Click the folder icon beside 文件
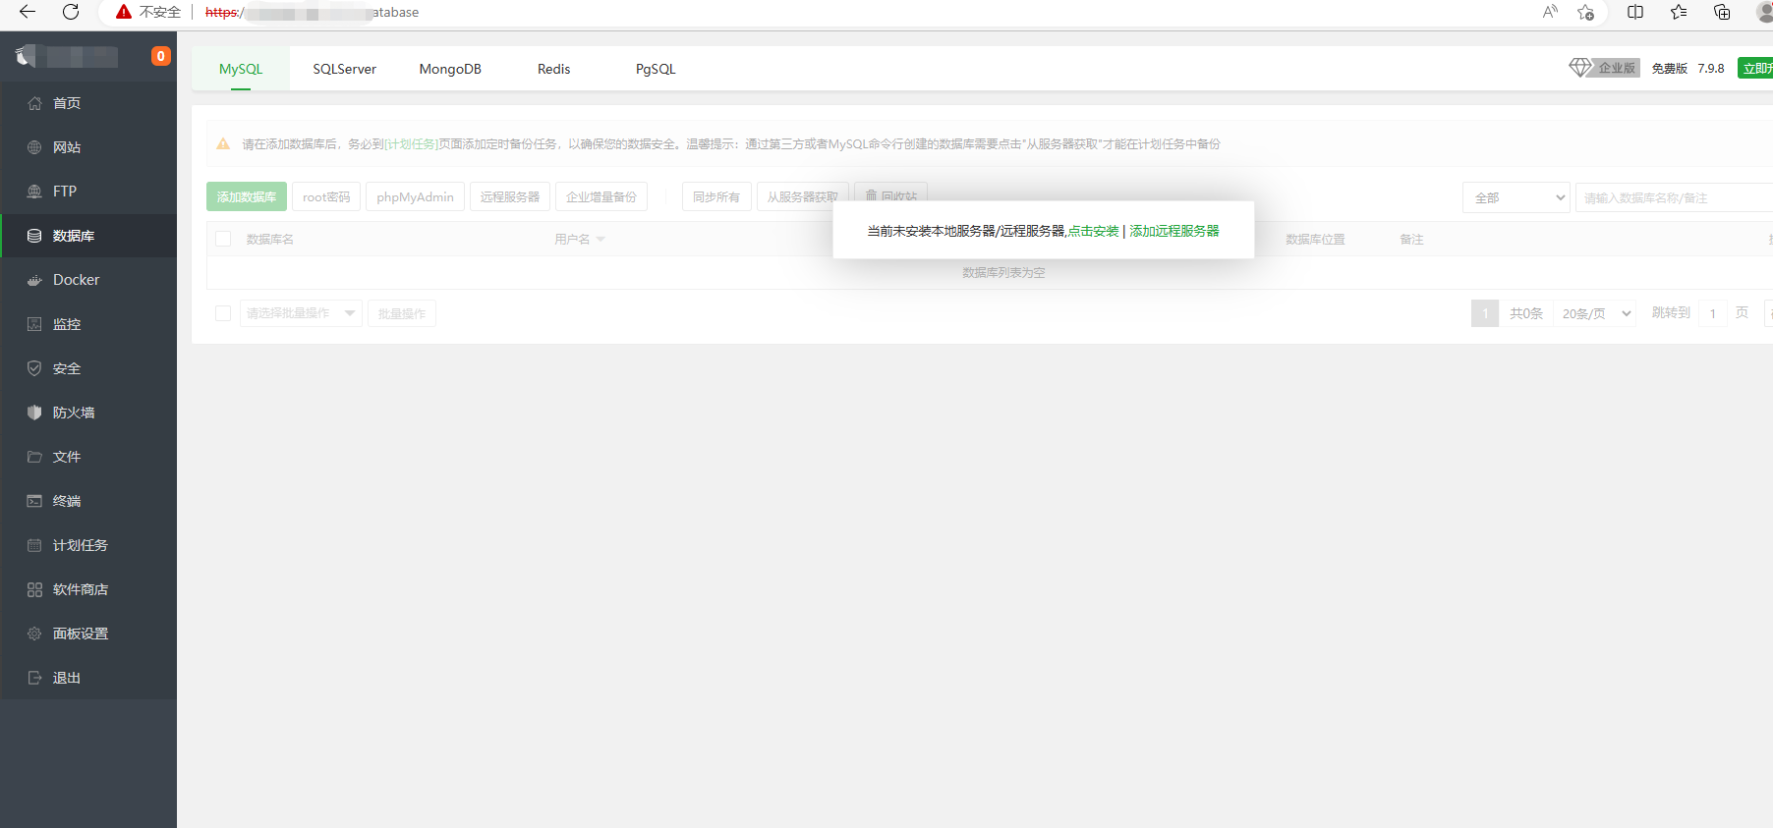 34,457
